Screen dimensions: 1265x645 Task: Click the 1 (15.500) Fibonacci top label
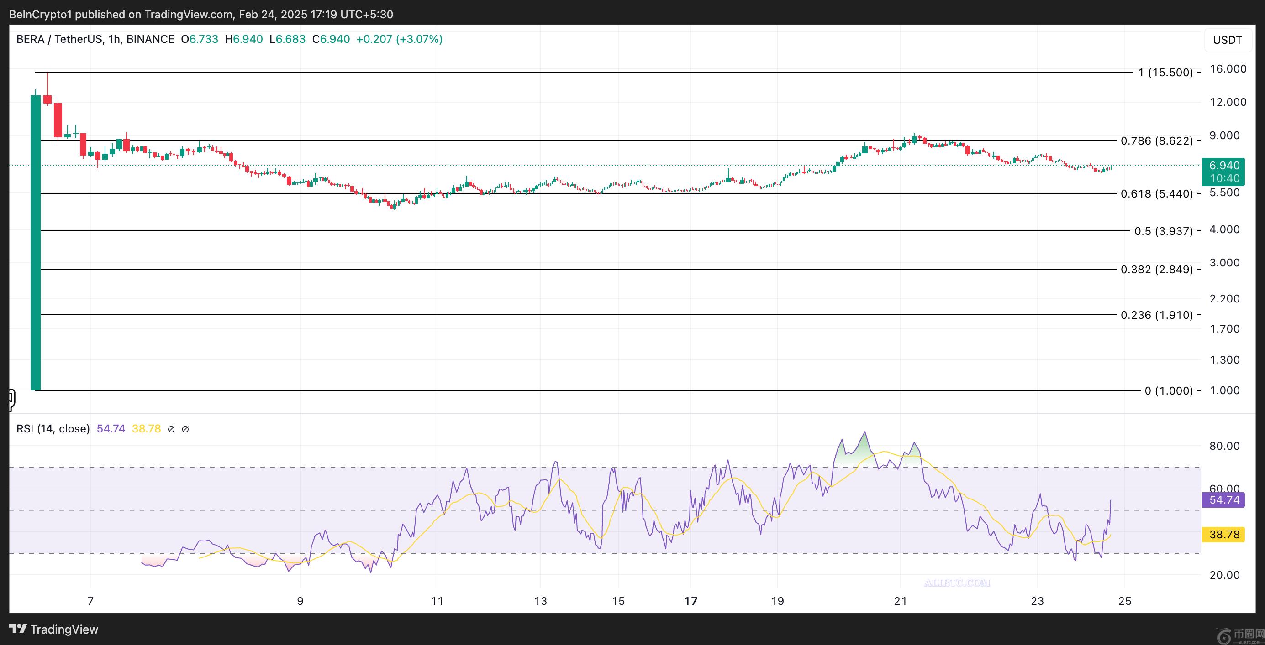[1165, 73]
